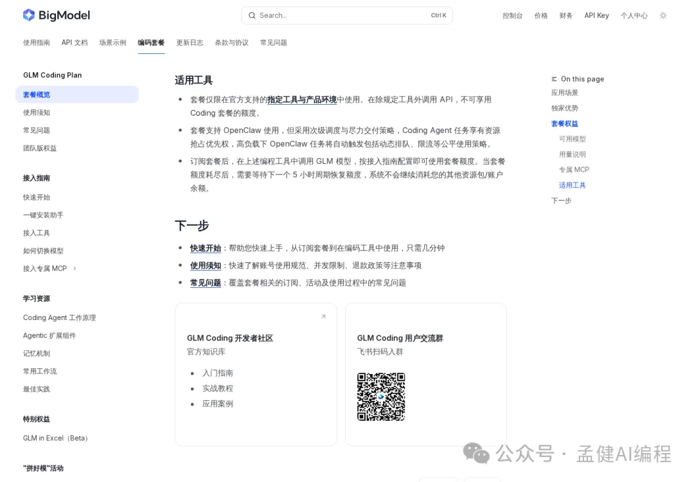Open the external-link arrow on the developer community card
The image size is (694, 482).
323,316
